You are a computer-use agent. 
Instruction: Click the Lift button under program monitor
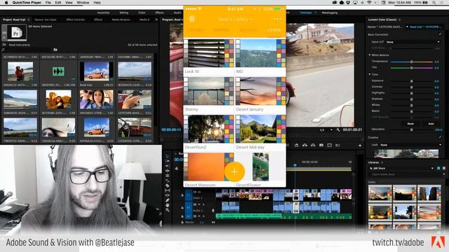click(x=304, y=145)
